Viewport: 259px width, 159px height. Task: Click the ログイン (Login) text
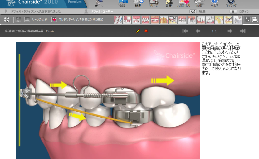click(x=244, y=12)
